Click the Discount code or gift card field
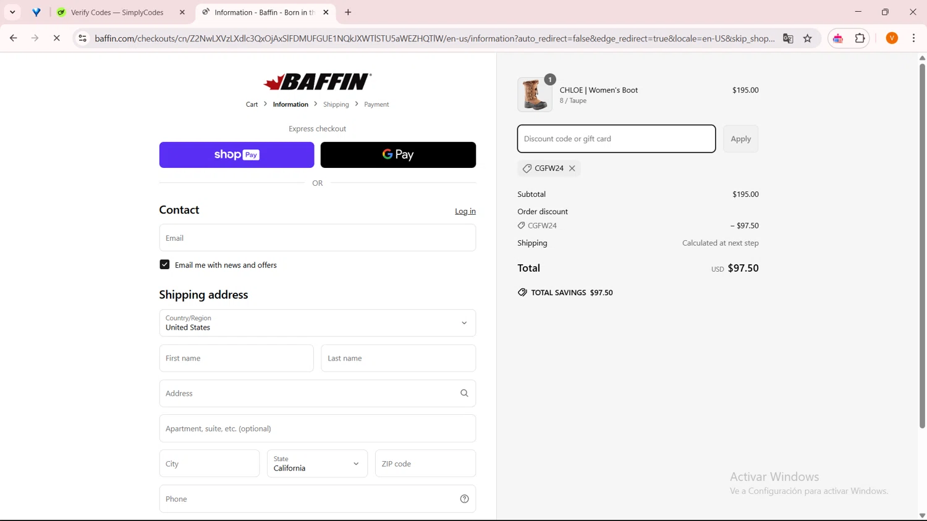 click(x=616, y=139)
